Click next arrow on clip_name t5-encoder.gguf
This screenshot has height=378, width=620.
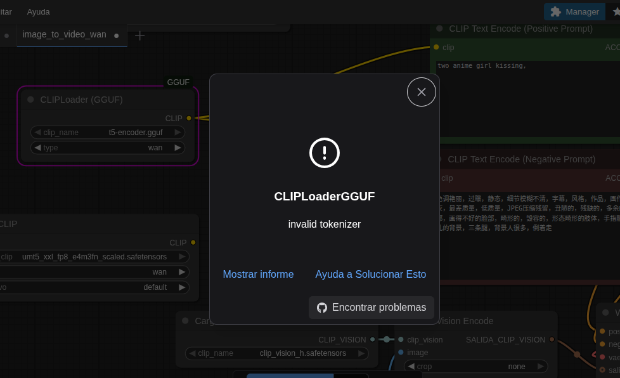point(178,132)
